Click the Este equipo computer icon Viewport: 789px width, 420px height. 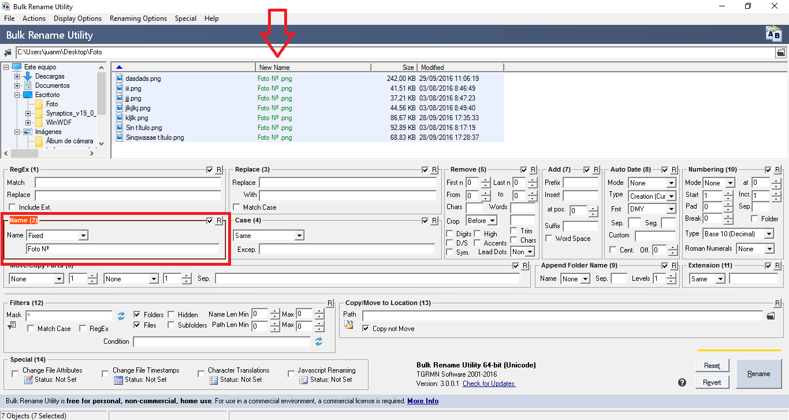coord(16,67)
